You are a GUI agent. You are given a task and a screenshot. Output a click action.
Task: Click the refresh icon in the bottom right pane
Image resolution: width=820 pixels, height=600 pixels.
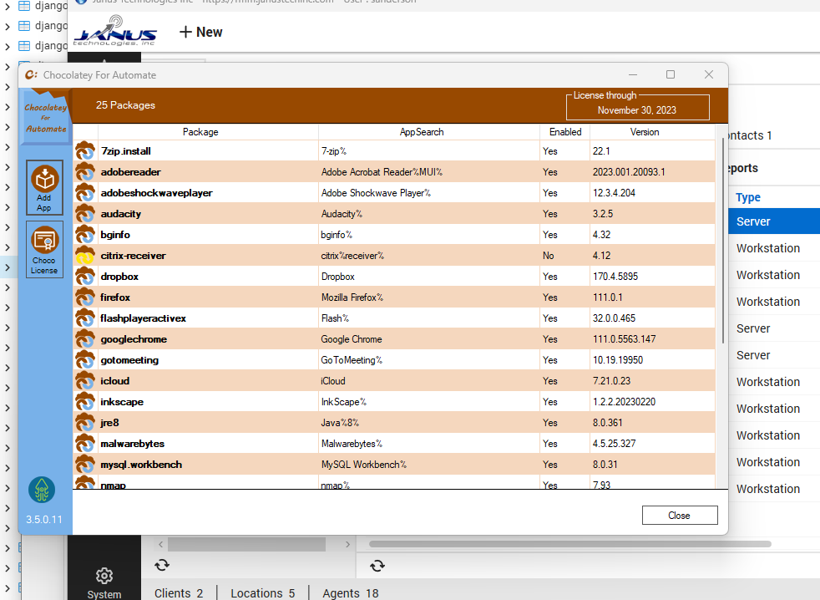pos(377,565)
